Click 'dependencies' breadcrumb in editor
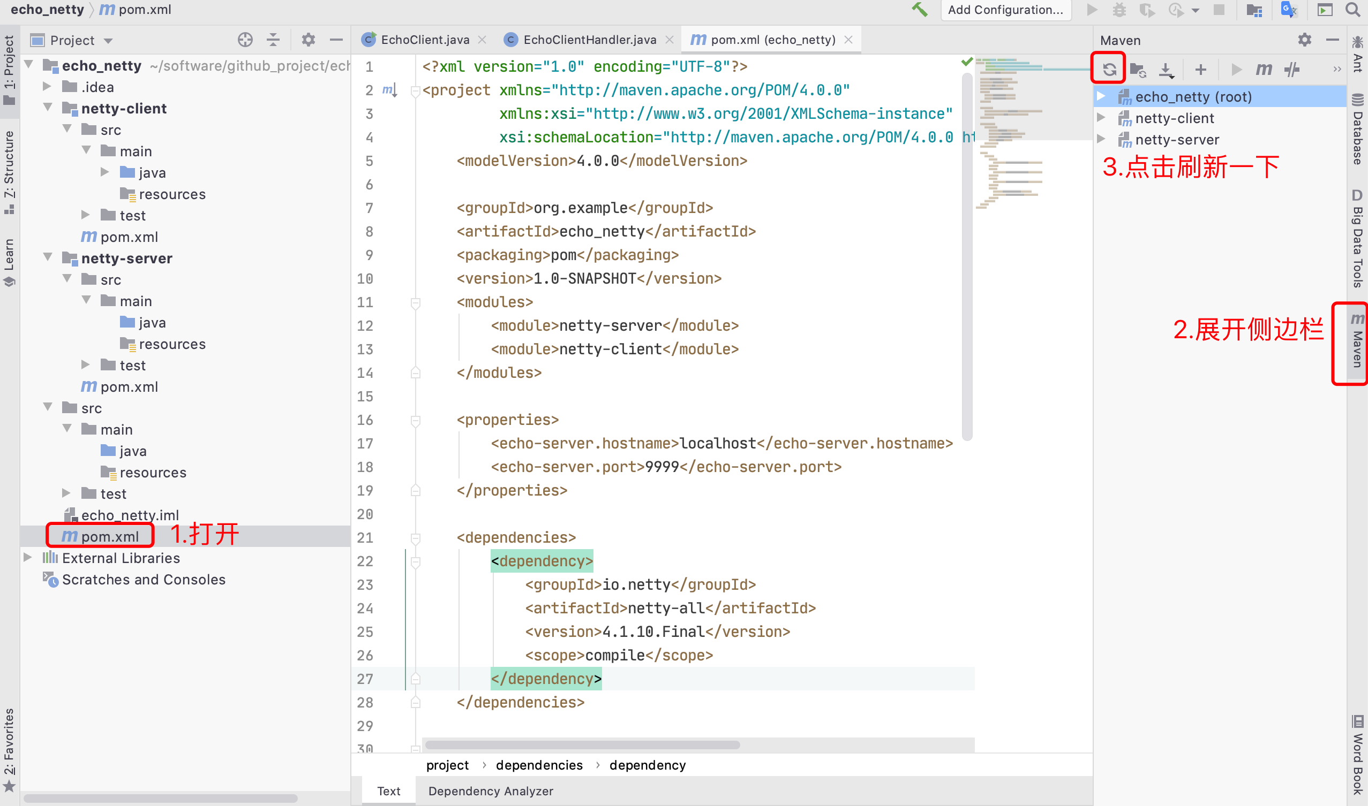Screen dimensions: 1368x806 pyautogui.click(x=539, y=765)
